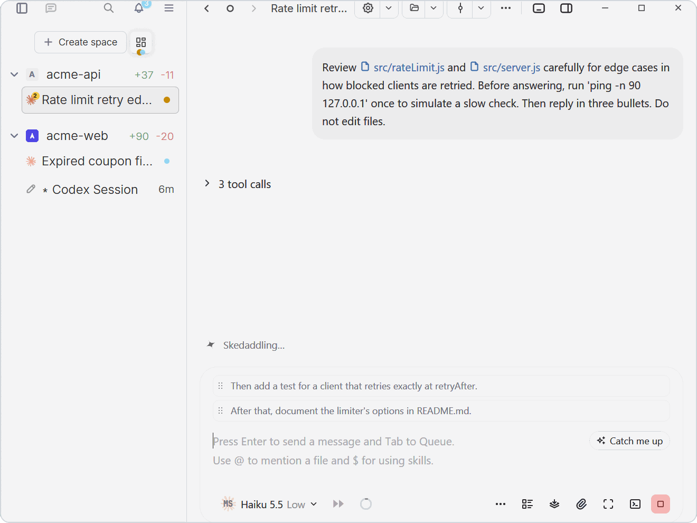This screenshot has height=523, width=697.
Task: Click the attach file paperclip
Action: pos(581,505)
